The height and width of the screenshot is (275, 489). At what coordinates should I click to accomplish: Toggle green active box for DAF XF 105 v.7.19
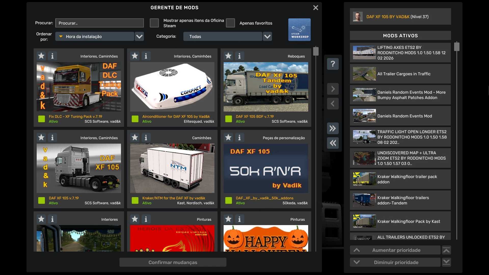tap(42, 200)
